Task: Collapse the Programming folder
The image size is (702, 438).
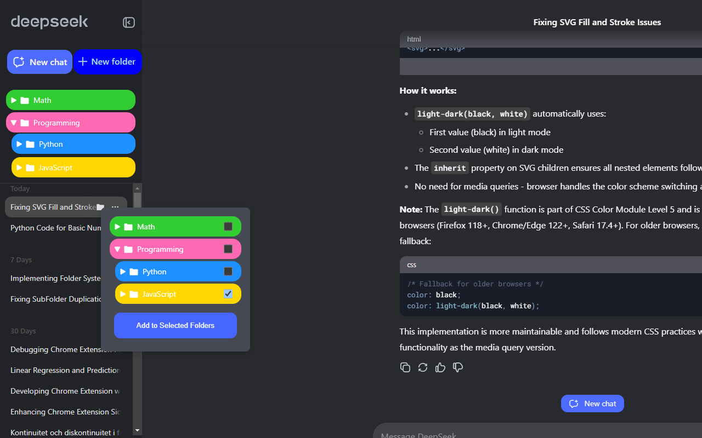Action: 14,122
